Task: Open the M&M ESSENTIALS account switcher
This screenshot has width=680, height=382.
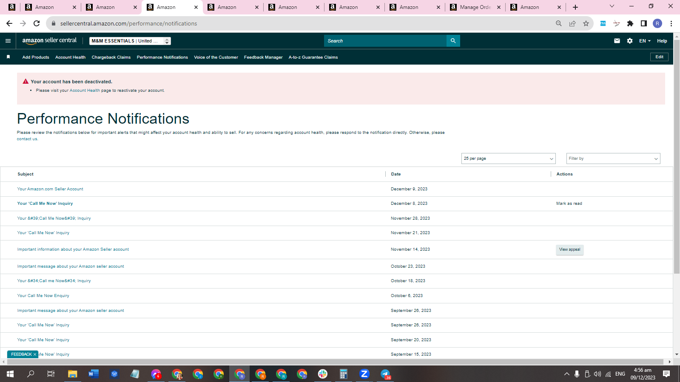Action: [130, 41]
